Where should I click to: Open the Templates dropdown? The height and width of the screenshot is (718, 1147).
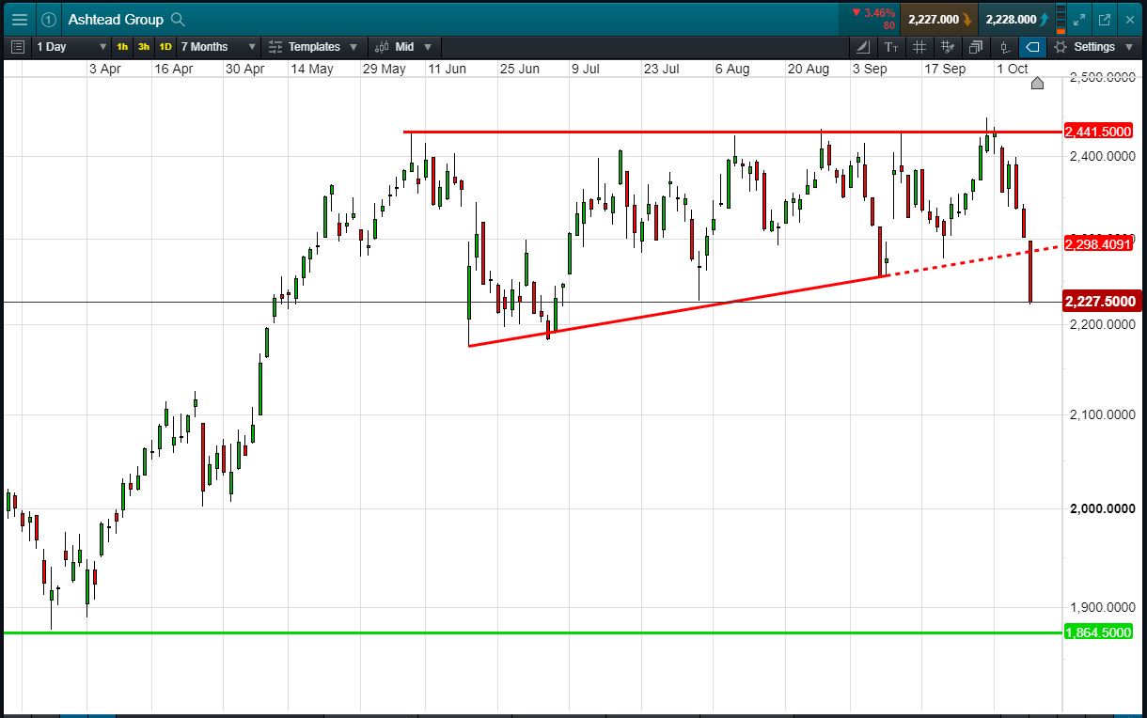(313, 47)
